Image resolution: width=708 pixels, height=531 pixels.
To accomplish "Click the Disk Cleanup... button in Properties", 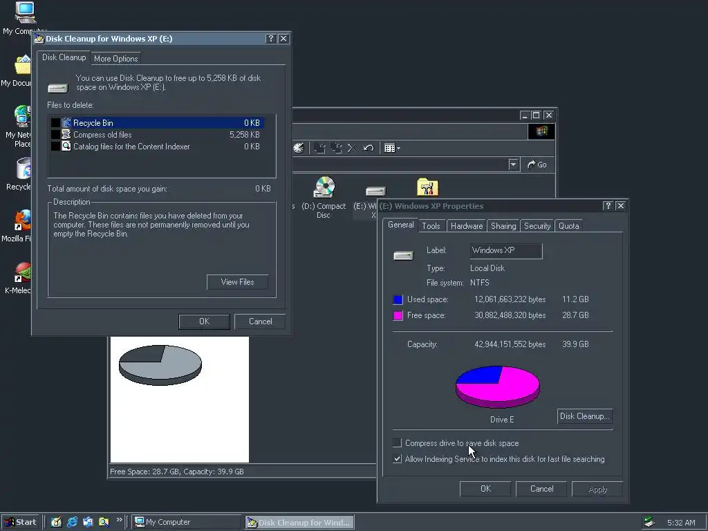I will 585,416.
